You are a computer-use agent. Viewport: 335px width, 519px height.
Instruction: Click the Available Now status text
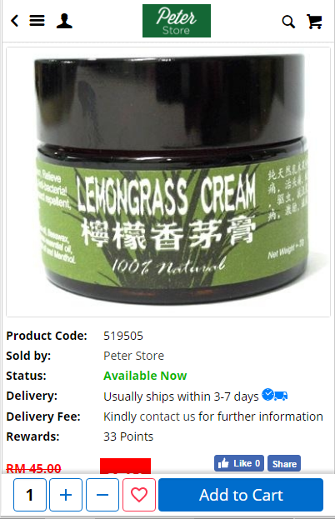pyautogui.click(x=145, y=376)
